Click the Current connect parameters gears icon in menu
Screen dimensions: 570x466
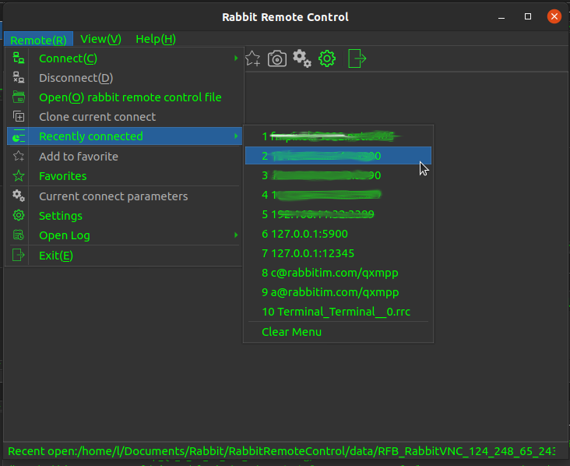pyautogui.click(x=19, y=196)
